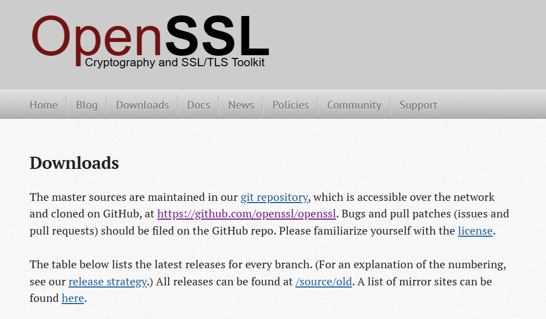This screenshot has height=319, width=546.
Task: Click the Downloads page heading
Action: pyautogui.click(x=74, y=163)
